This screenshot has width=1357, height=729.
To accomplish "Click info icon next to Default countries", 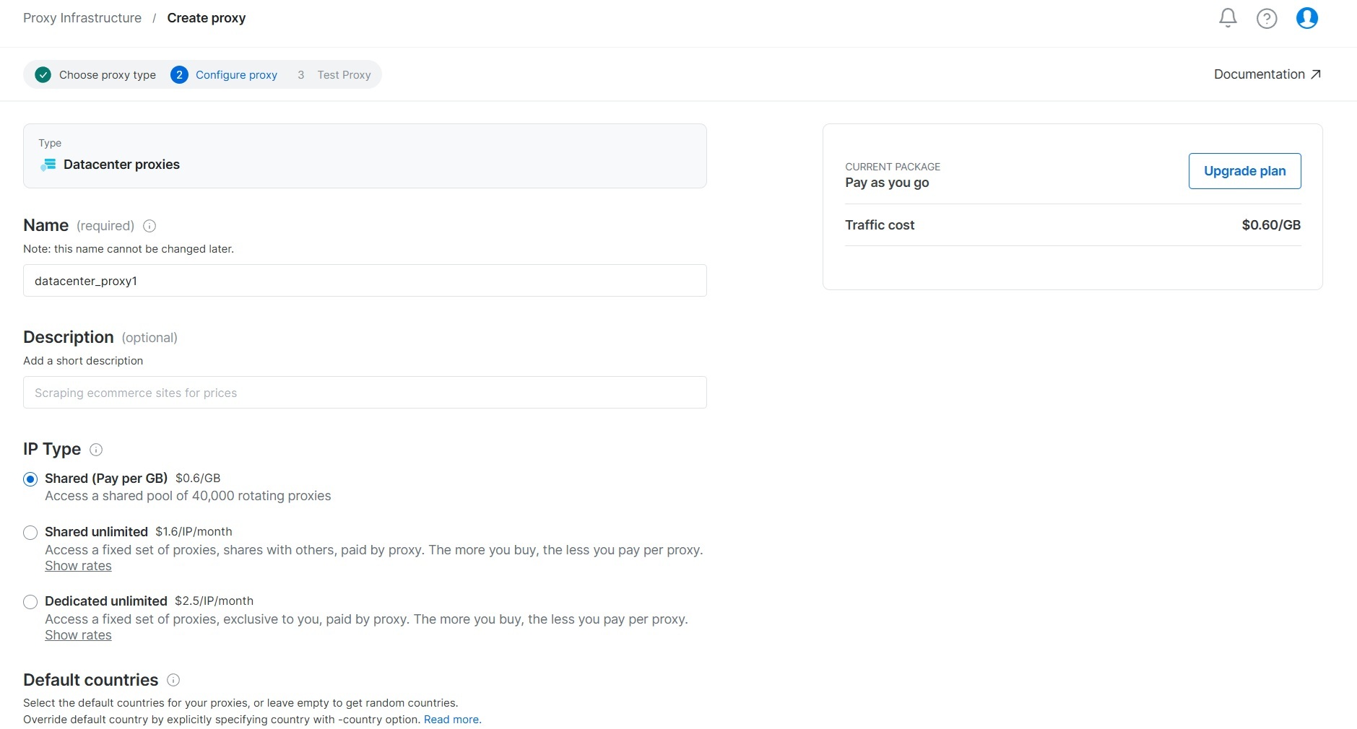I will [x=173, y=680].
